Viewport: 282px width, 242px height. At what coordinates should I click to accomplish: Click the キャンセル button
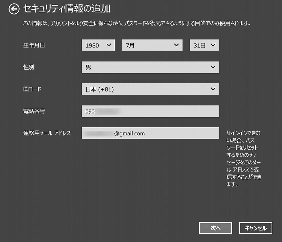(255, 228)
